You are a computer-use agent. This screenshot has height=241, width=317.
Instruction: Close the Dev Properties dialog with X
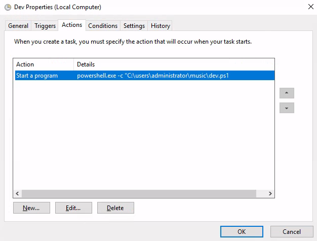311,7
